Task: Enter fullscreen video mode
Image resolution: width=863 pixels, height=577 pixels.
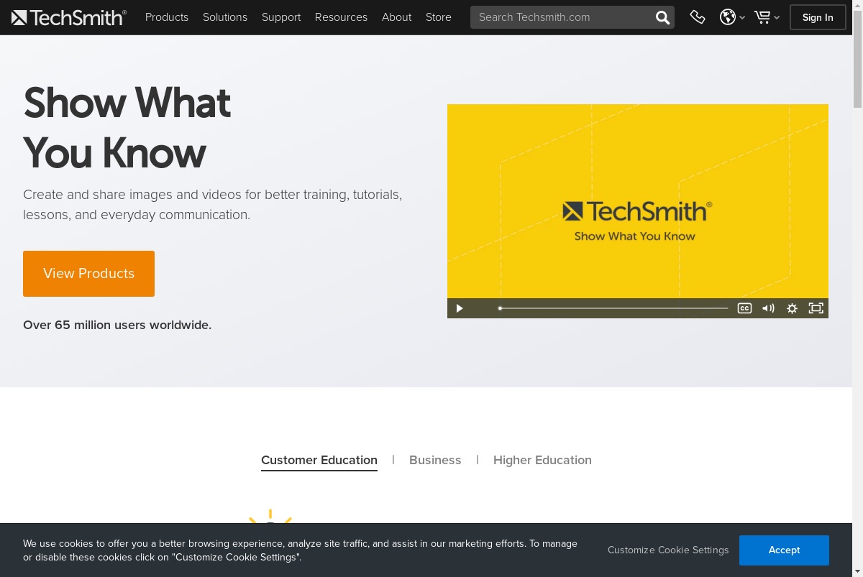Action: (816, 308)
